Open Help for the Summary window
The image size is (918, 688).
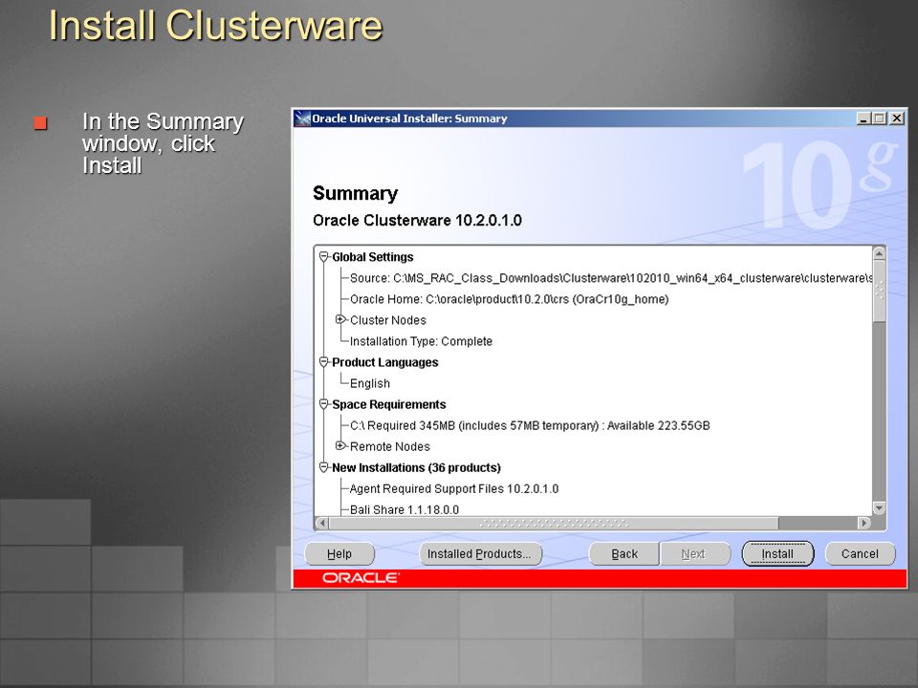[339, 553]
